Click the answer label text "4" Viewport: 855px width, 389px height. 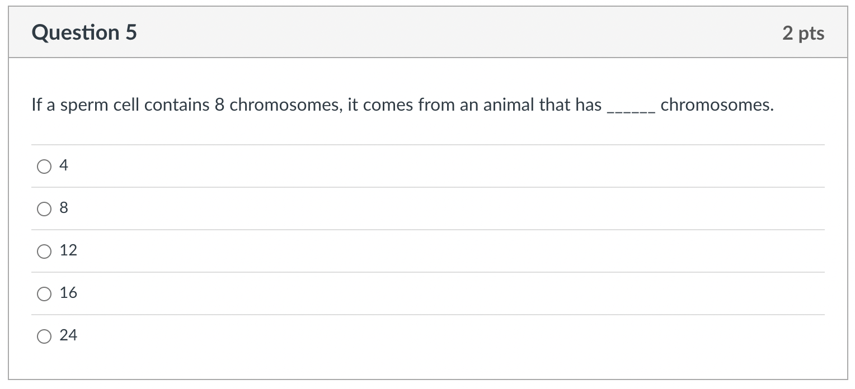click(64, 165)
